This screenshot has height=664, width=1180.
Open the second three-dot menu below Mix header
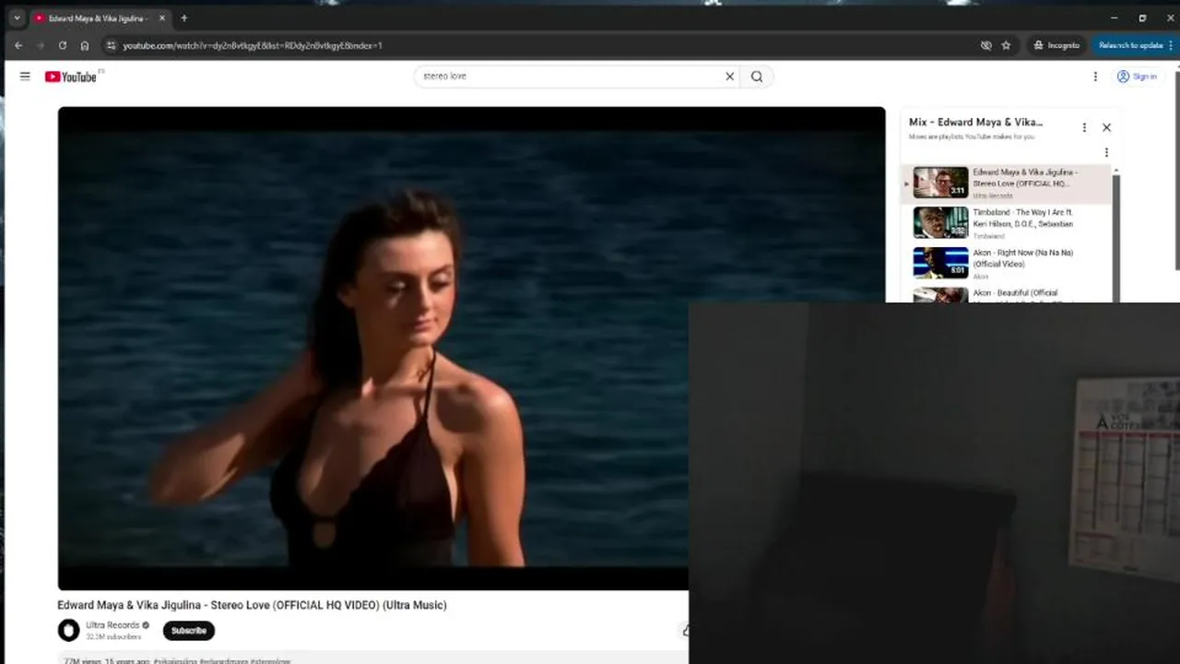(x=1106, y=152)
